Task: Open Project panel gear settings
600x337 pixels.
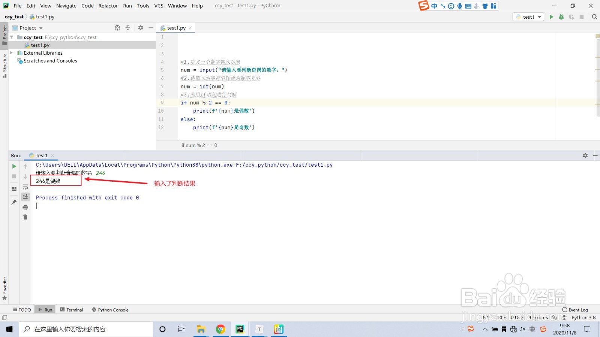Action: (141, 28)
